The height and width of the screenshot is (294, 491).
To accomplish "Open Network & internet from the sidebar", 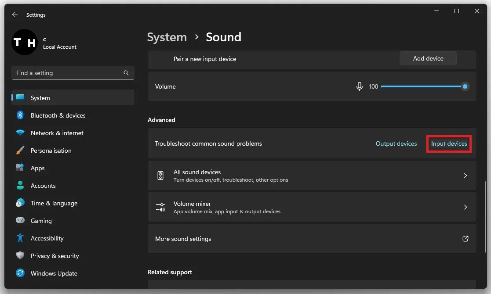I will (x=20, y=133).
